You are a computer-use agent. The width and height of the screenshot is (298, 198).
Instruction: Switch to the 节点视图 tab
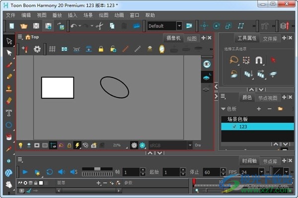pyautogui.click(x=268, y=98)
